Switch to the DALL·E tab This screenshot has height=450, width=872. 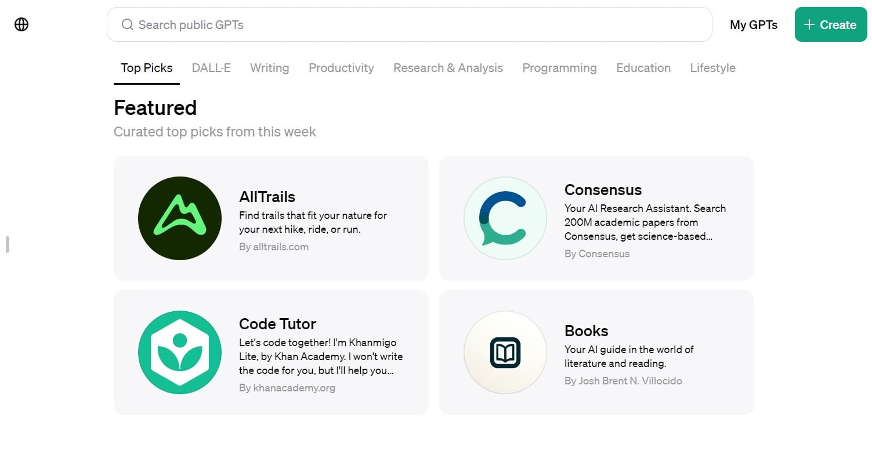click(211, 68)
